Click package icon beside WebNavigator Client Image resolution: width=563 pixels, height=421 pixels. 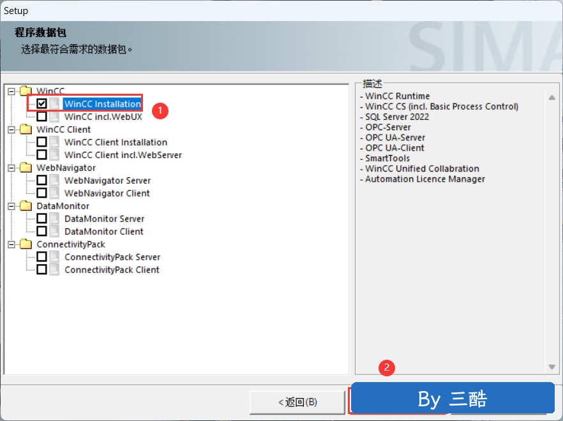54,193
